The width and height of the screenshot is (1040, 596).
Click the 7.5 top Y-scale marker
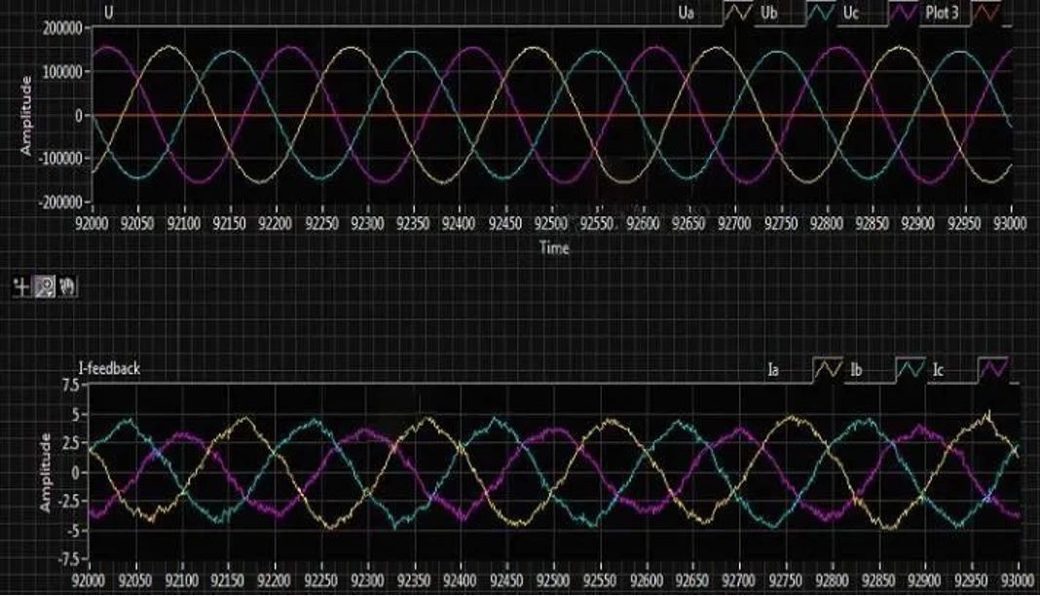[x=70, y=386]
